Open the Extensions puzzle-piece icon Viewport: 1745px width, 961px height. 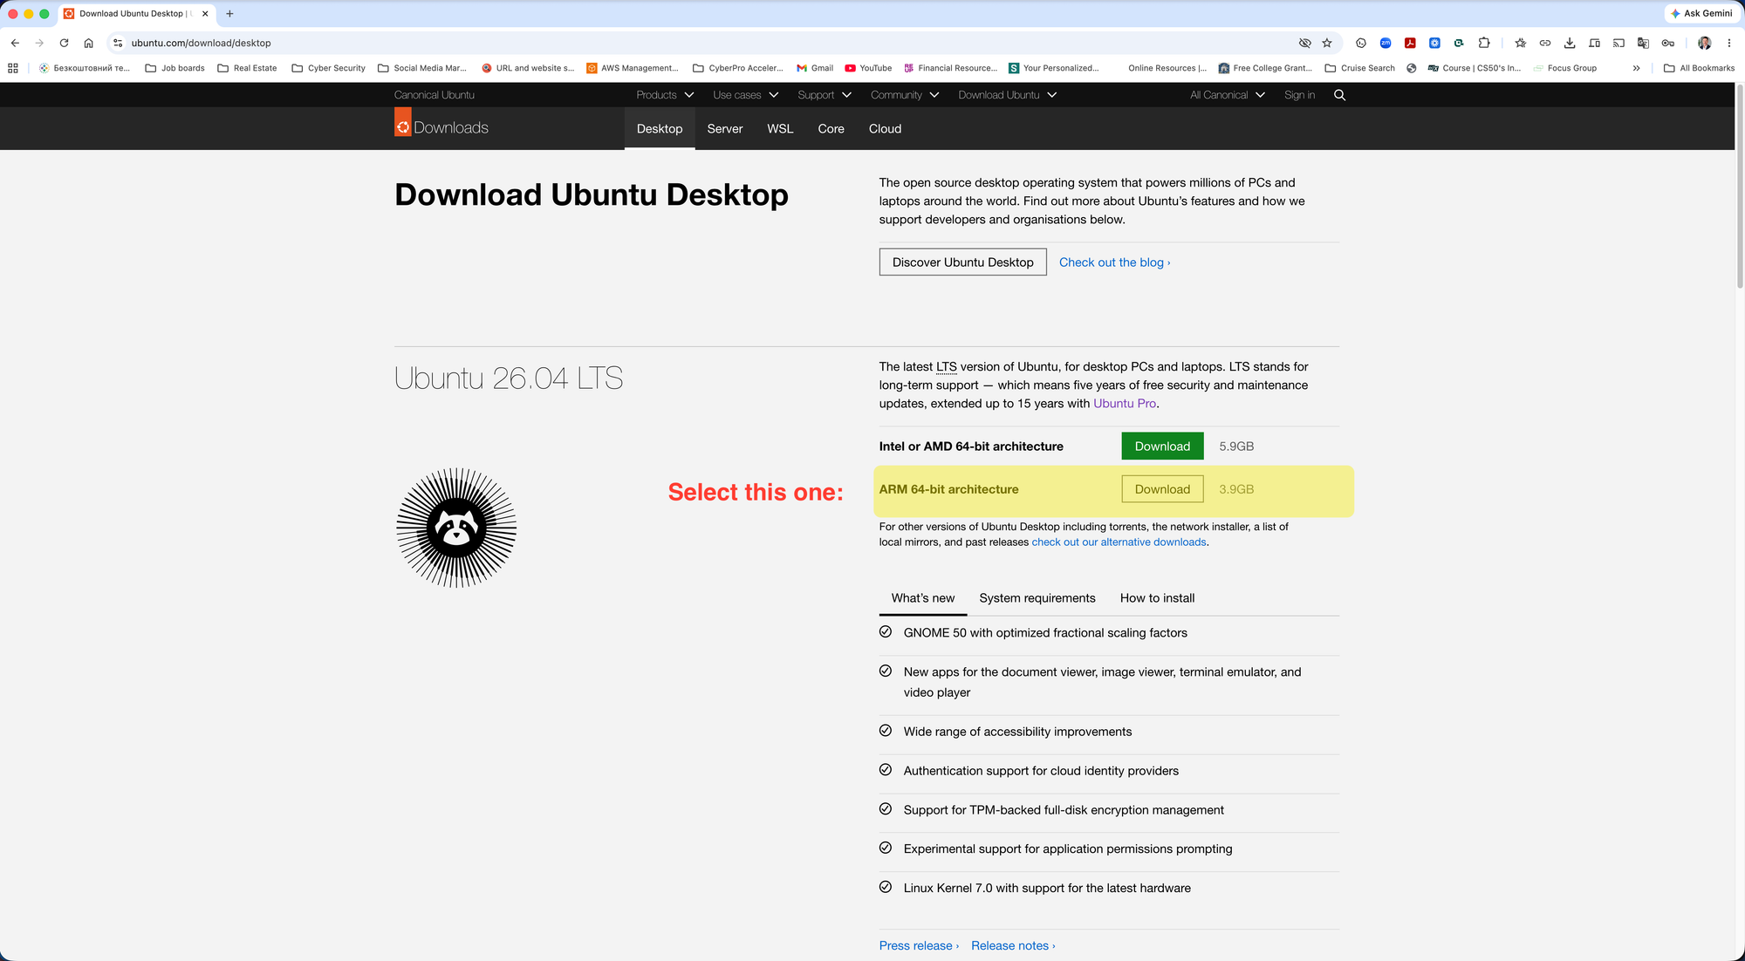coord(1484,43)
